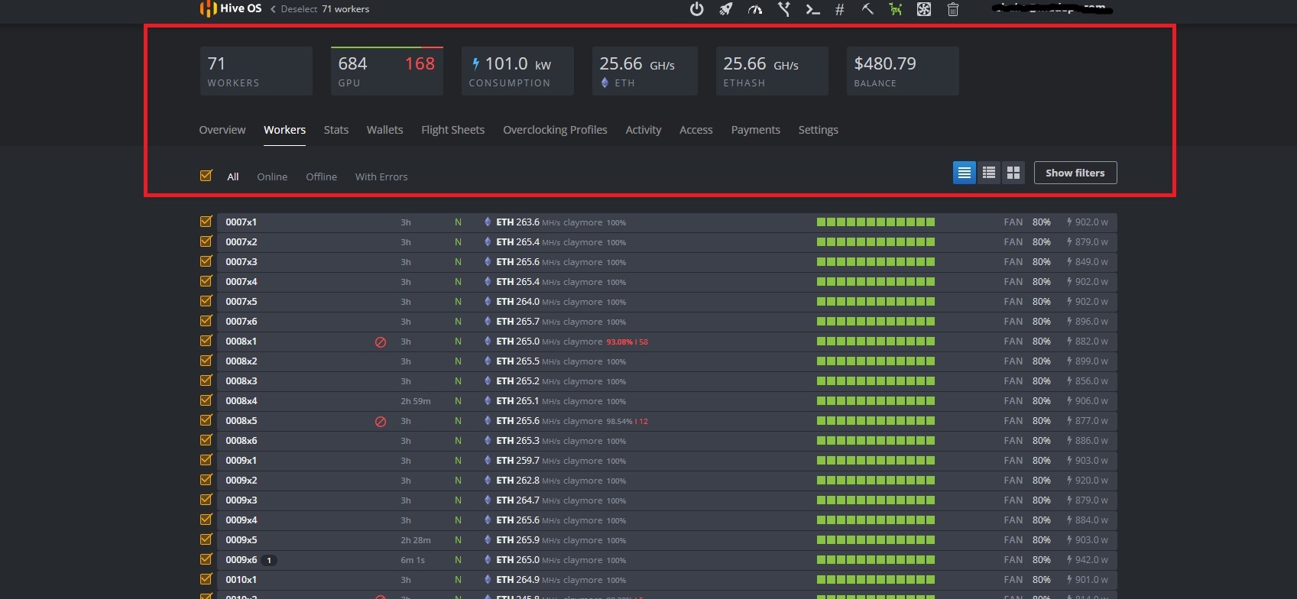Viewport: 1297px width, 599px height.
Task: Uncheck the checkbox for worker 0010x1
Action: [x=206, y=579]
